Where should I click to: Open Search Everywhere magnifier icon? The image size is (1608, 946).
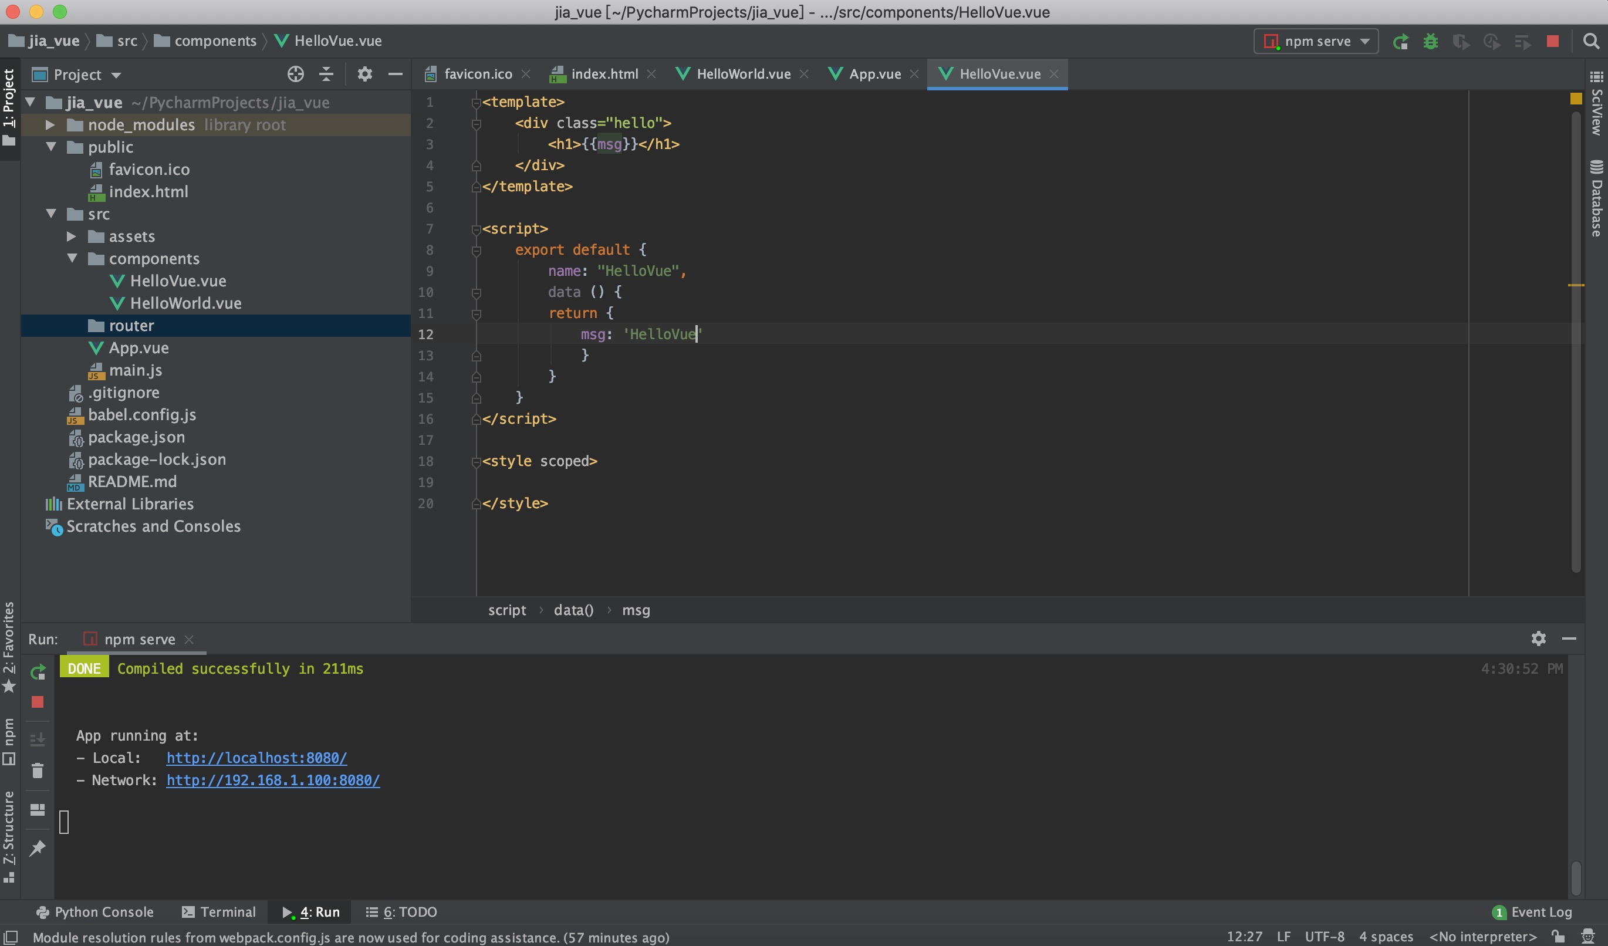1591,42
